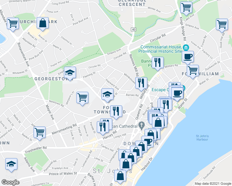Click the Prince of Wales St label

(x=63, y=174)
